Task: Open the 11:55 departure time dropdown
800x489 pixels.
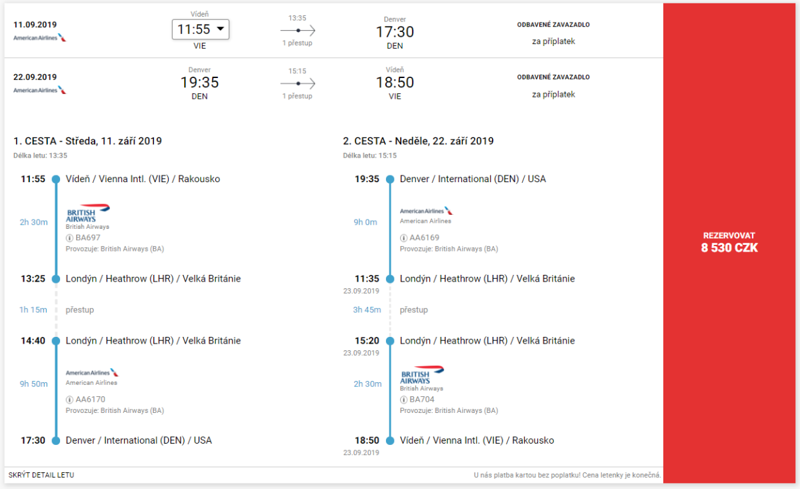Action: point(201,29)
